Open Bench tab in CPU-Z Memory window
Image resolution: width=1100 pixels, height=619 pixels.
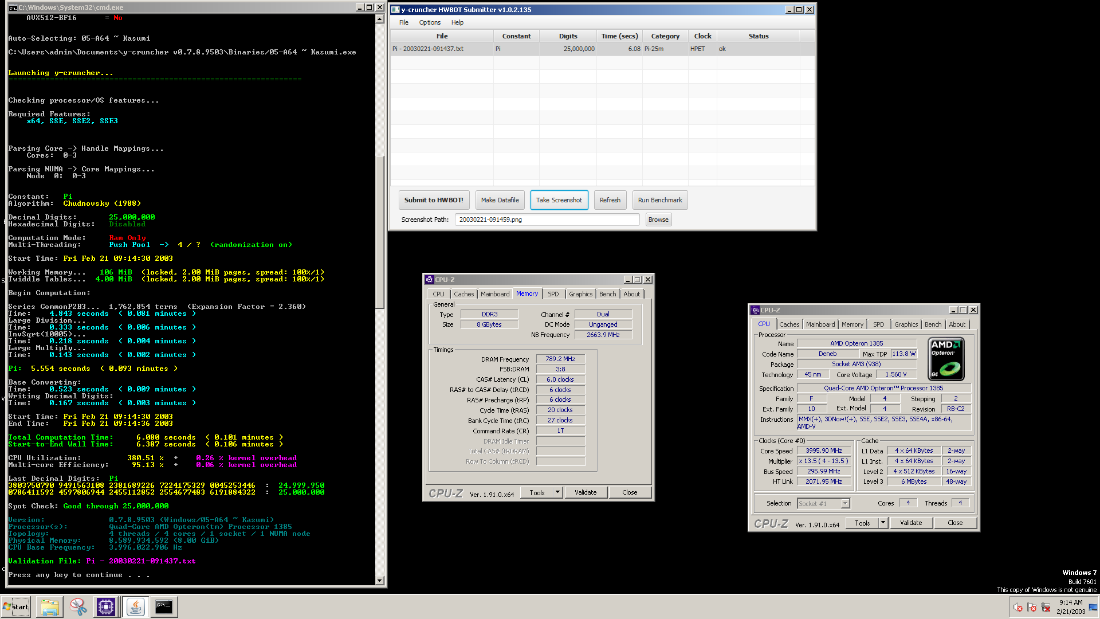click(x=607, y=294)
